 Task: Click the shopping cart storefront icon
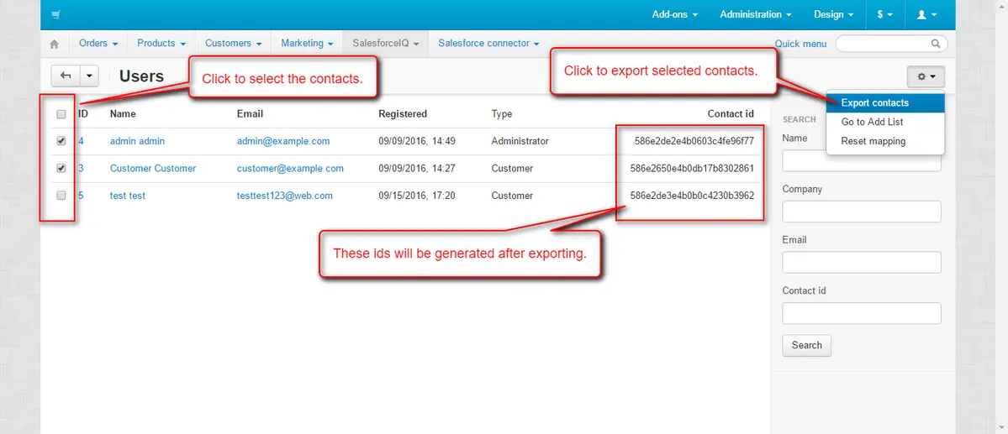click(x=55, y=14)
